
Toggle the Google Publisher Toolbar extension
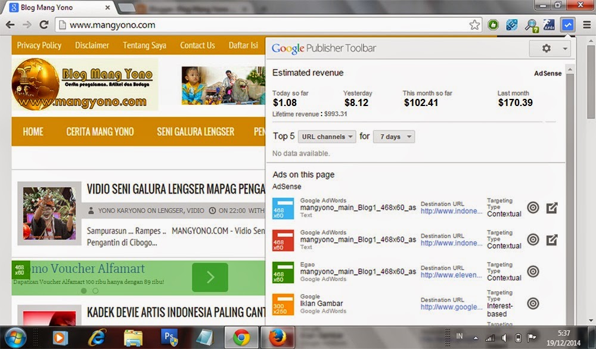coord(567,25)
